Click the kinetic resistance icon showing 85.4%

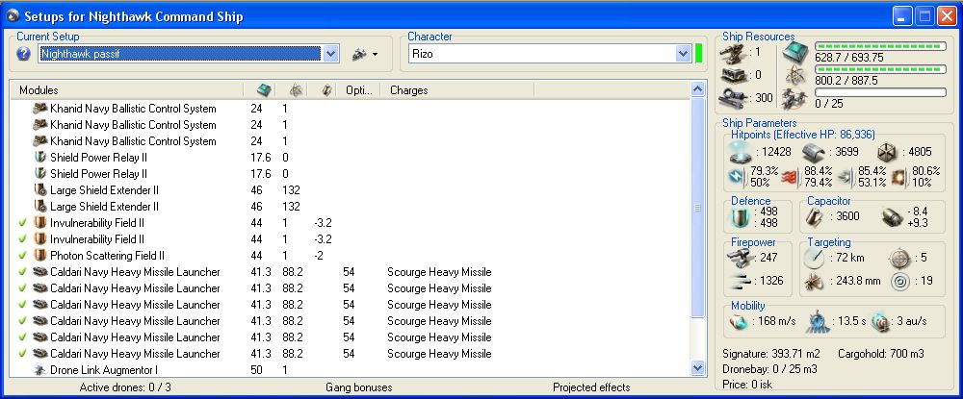pyautogui.click(x=846, y=177)
